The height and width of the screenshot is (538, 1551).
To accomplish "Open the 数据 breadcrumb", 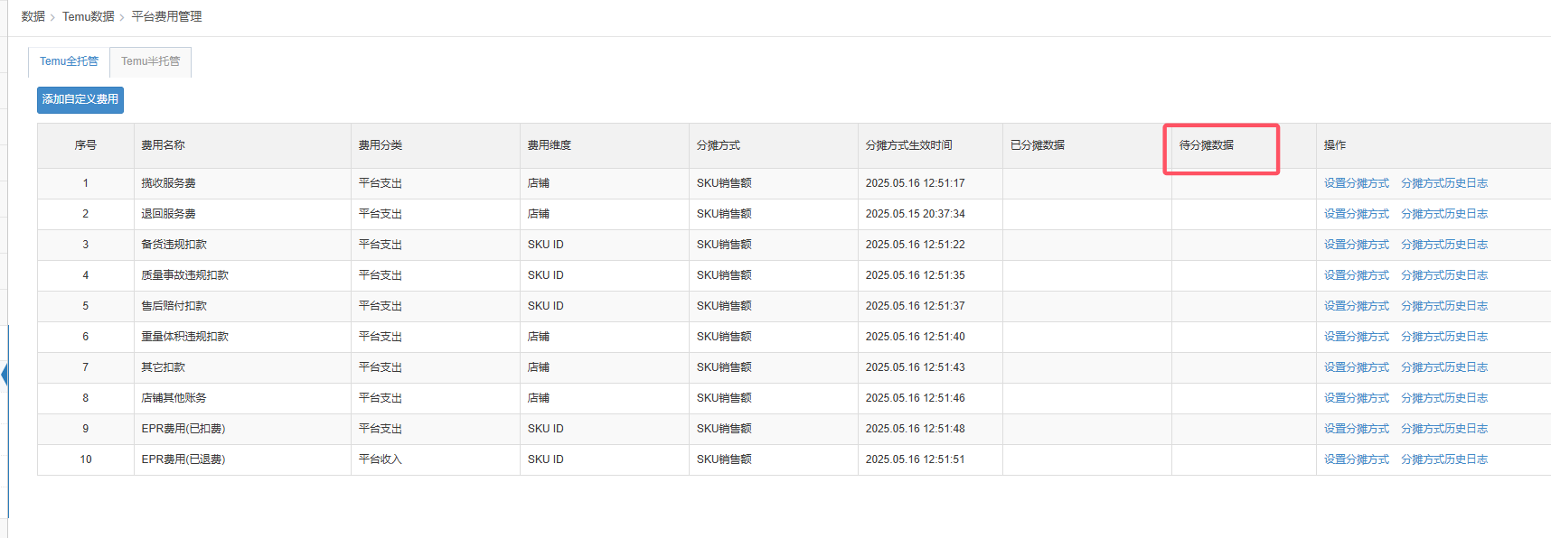I will click(x=33, y=16).
